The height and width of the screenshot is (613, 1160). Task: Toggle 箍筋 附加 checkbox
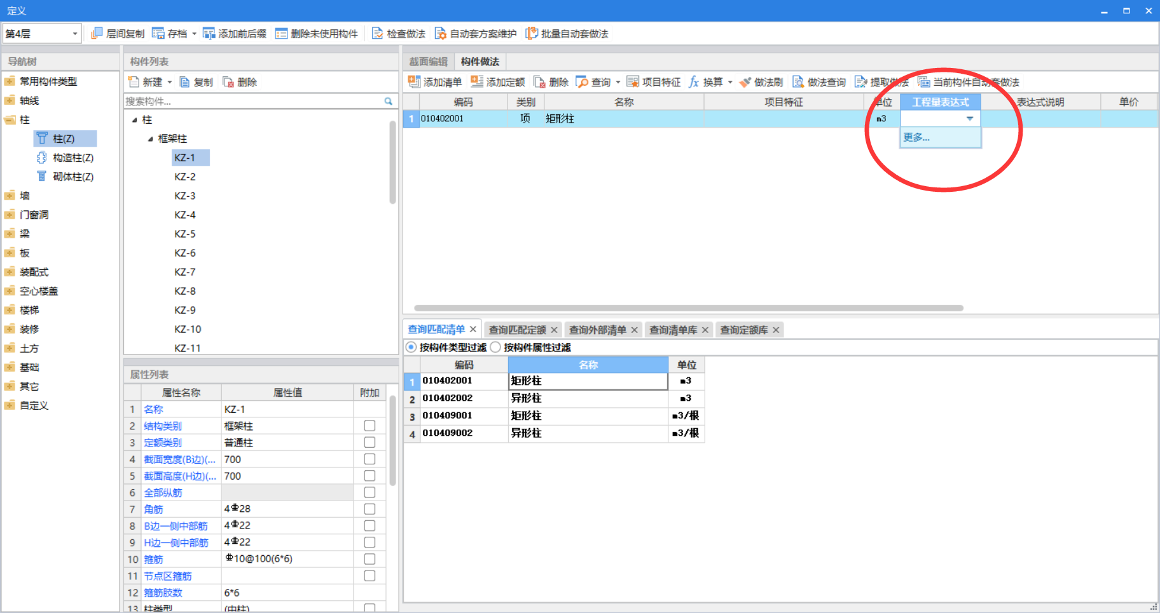click(369, 559)
